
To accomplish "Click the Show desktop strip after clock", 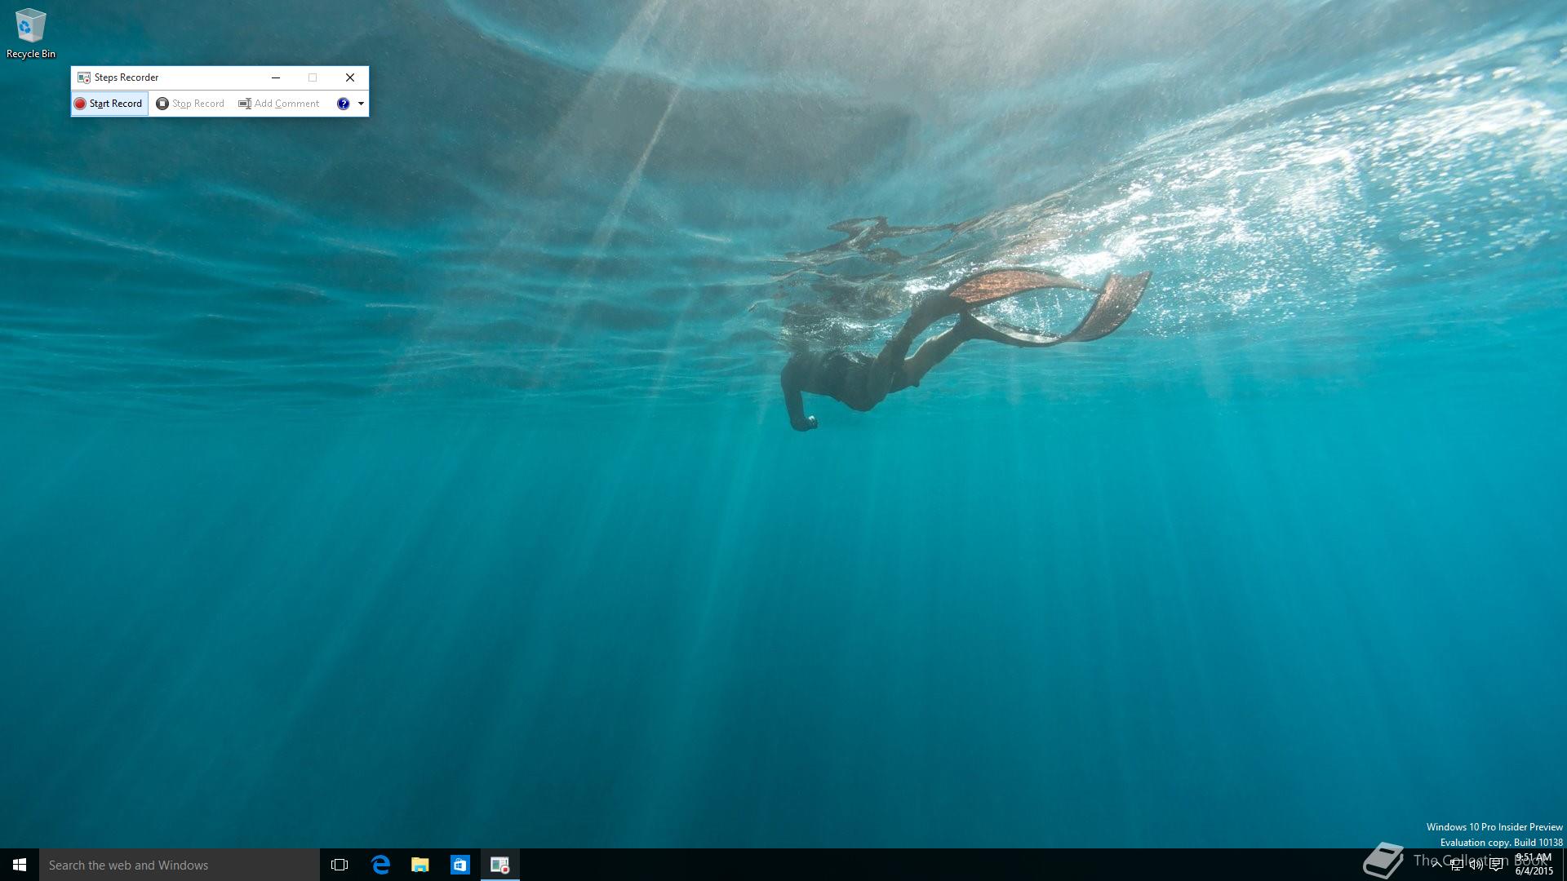I will coord(1564,865).
